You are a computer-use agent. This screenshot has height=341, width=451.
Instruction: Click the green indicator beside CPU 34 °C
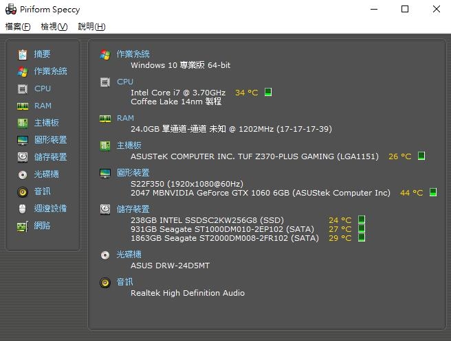point(268,92)
